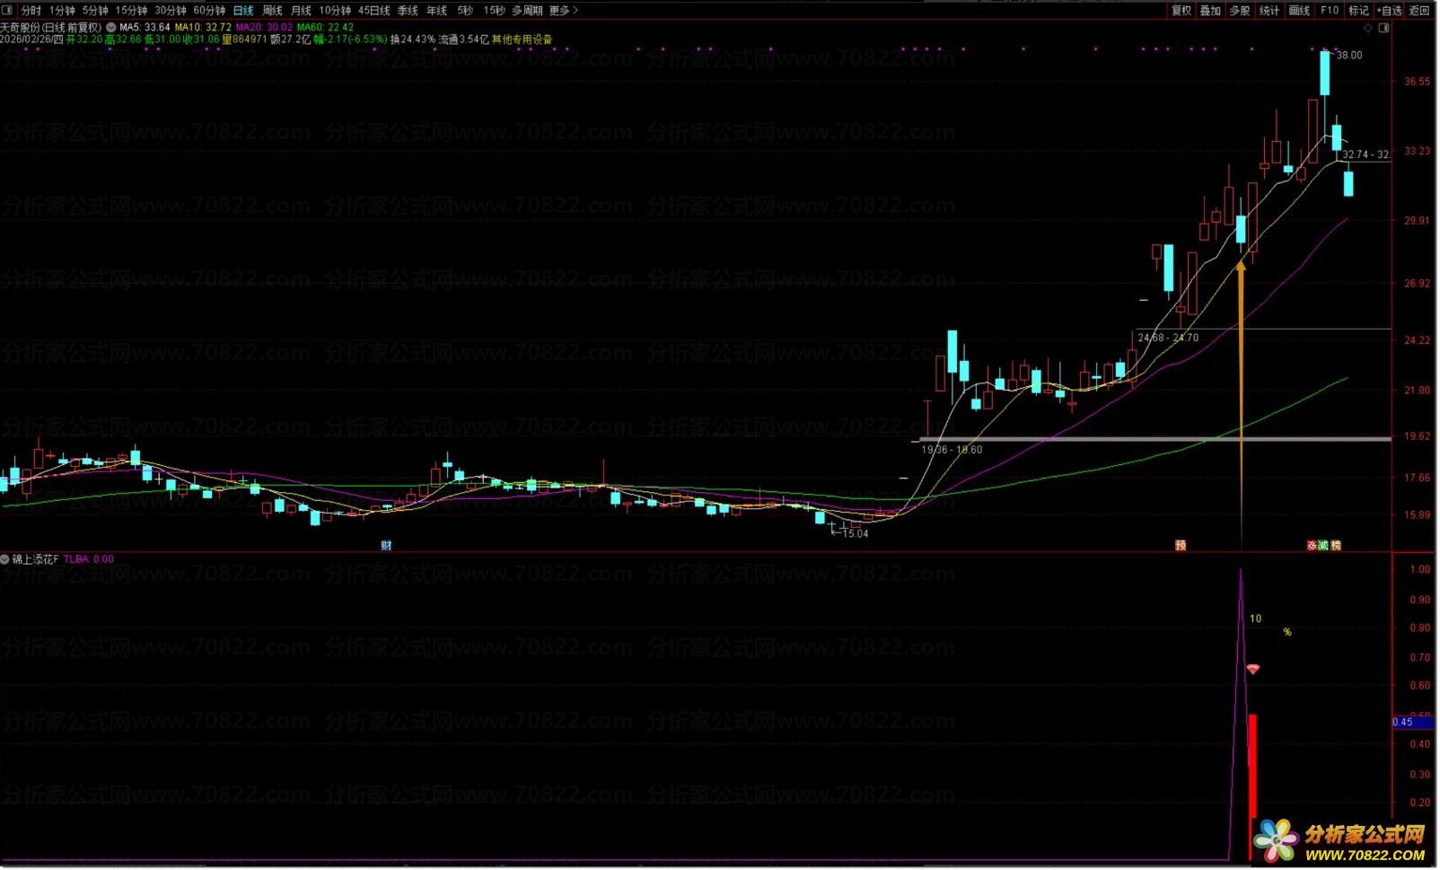1440x870 pixels.
Task: Click the MA10: 32.72 label
Action: [203, 28]
